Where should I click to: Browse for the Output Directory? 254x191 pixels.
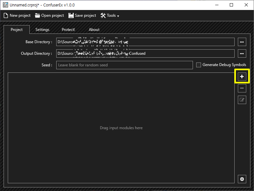(242, 53)
